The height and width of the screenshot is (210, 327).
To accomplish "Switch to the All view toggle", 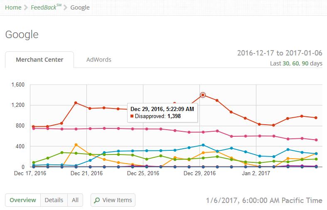I will (75, 200).
